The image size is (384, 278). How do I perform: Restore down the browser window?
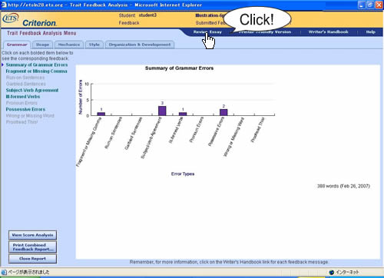coord(370,5)
